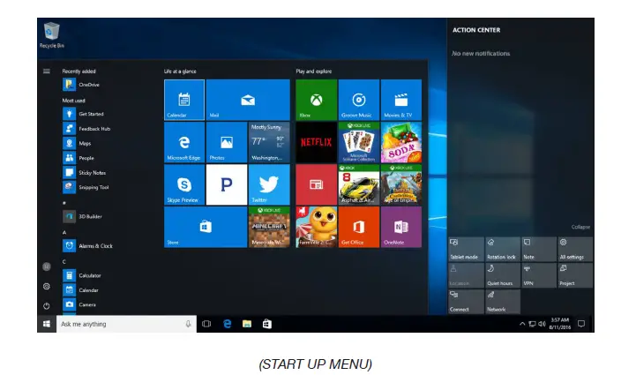
Task: Open the white P app tile
Action: tap(227, 184)
